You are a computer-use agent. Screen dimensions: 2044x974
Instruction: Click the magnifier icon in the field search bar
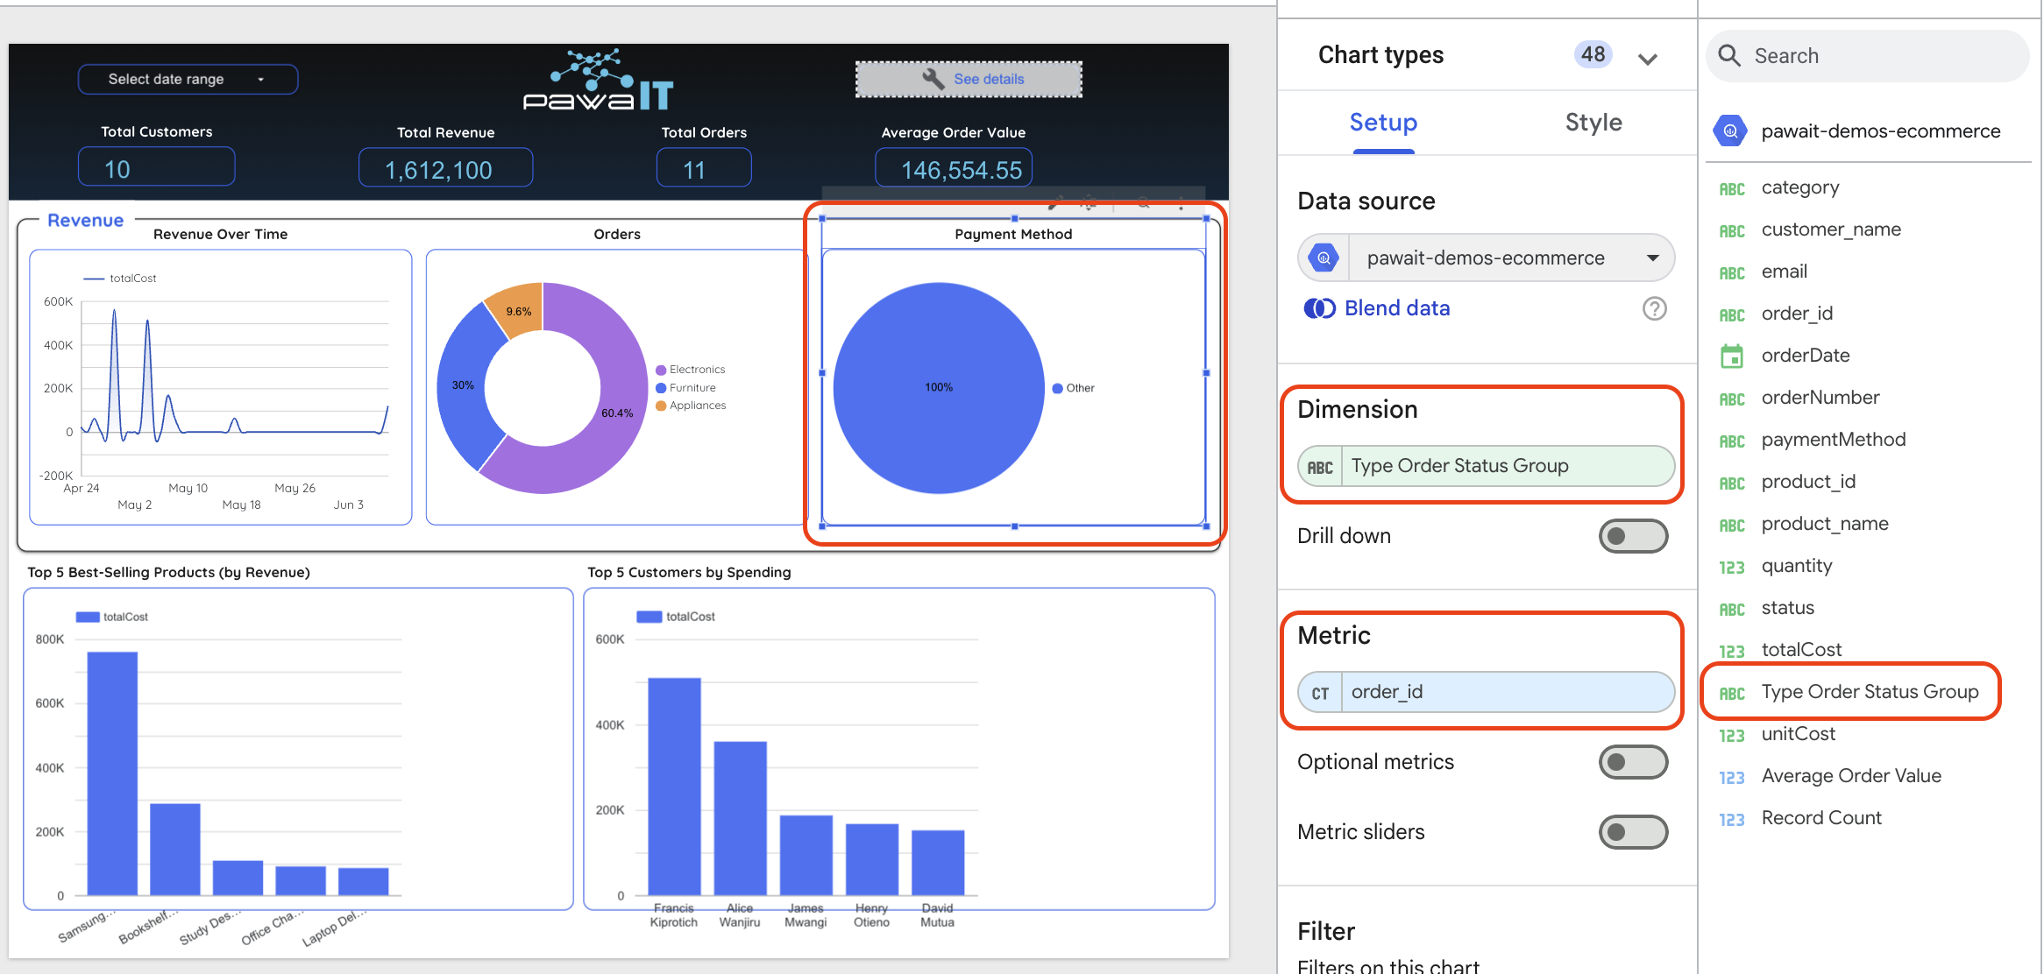[x=1729, y=55]
